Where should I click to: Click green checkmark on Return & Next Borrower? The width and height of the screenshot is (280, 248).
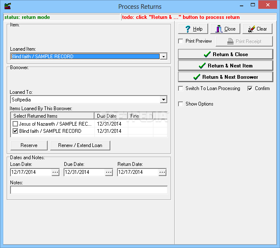pyautogui.click(x=196, y=77)
